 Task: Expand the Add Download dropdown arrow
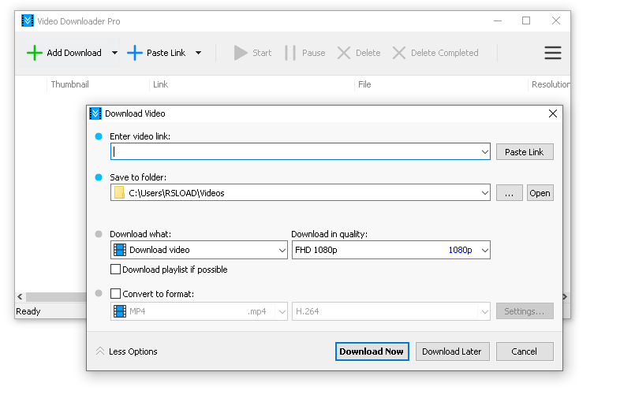[114, 53]
